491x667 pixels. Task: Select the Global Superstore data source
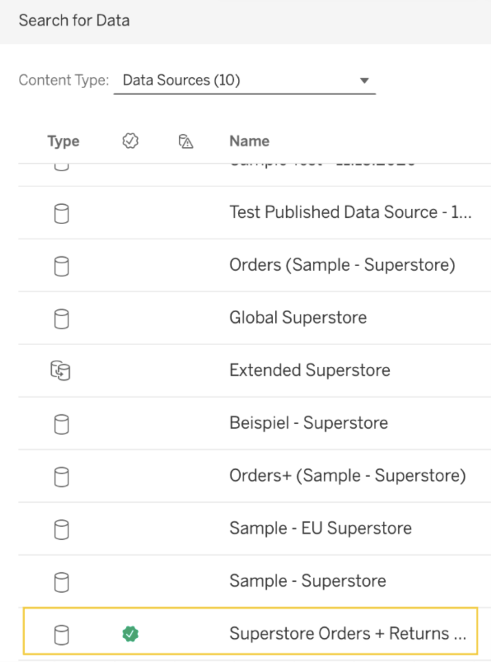[x=298, y=318]
